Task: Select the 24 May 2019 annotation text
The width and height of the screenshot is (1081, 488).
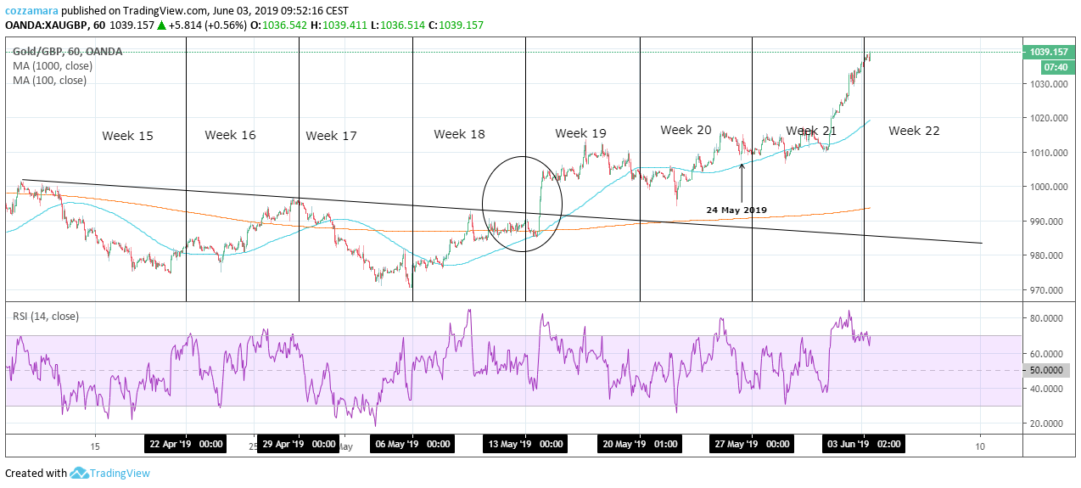Action: (x=736, y=209)
